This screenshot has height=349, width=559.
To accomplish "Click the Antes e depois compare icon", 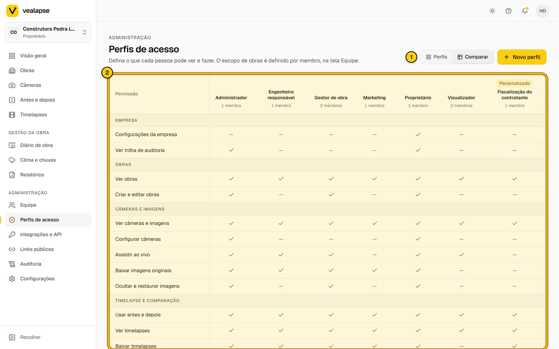I will (12, 100).
